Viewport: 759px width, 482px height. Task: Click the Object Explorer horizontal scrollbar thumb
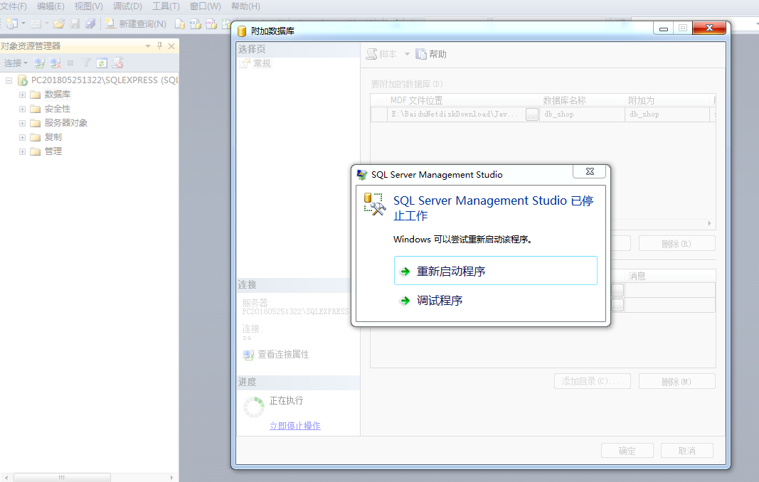tap(61, 478)
